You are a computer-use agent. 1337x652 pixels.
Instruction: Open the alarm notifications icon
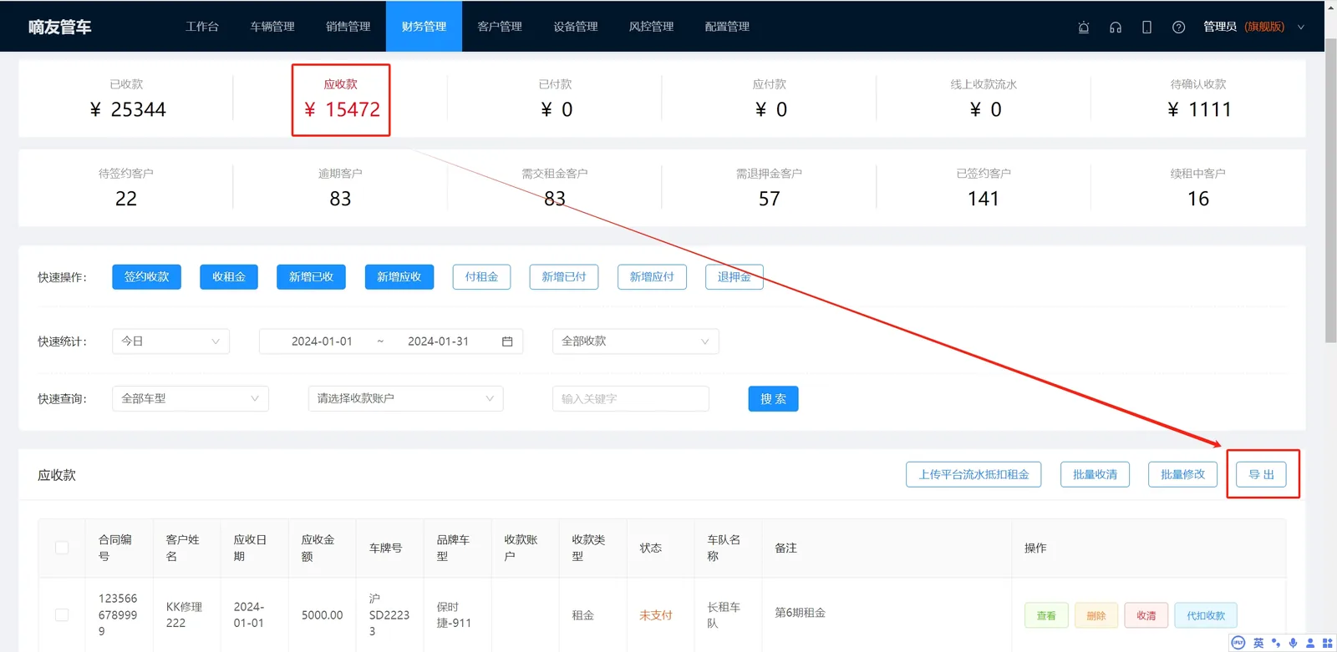(1084, 27)
